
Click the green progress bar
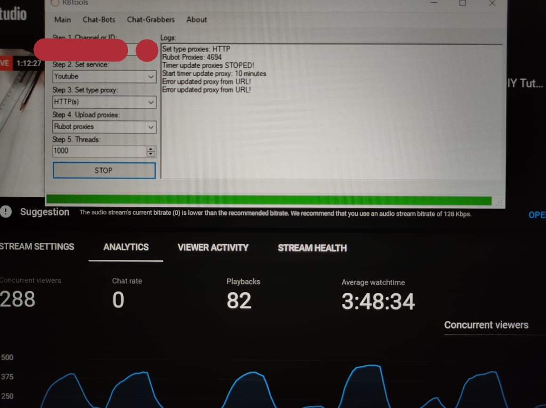[x=268, y=201]
